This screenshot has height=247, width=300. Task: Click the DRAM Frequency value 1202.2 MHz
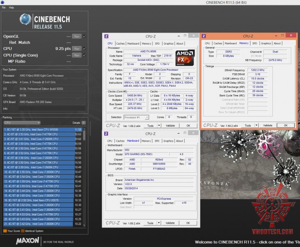pyautogui.click(x=257, y=70)
